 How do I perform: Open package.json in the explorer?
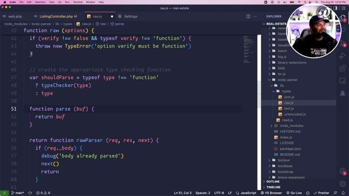click(290, 149)
